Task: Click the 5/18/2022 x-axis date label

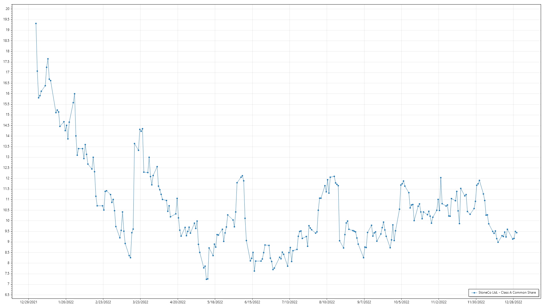Action: pos(215,302)
